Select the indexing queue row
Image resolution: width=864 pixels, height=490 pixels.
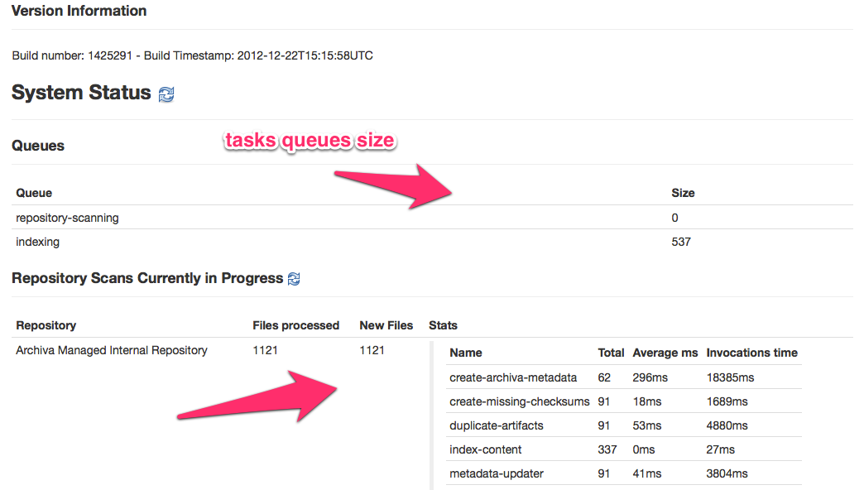tap(38, 243)
